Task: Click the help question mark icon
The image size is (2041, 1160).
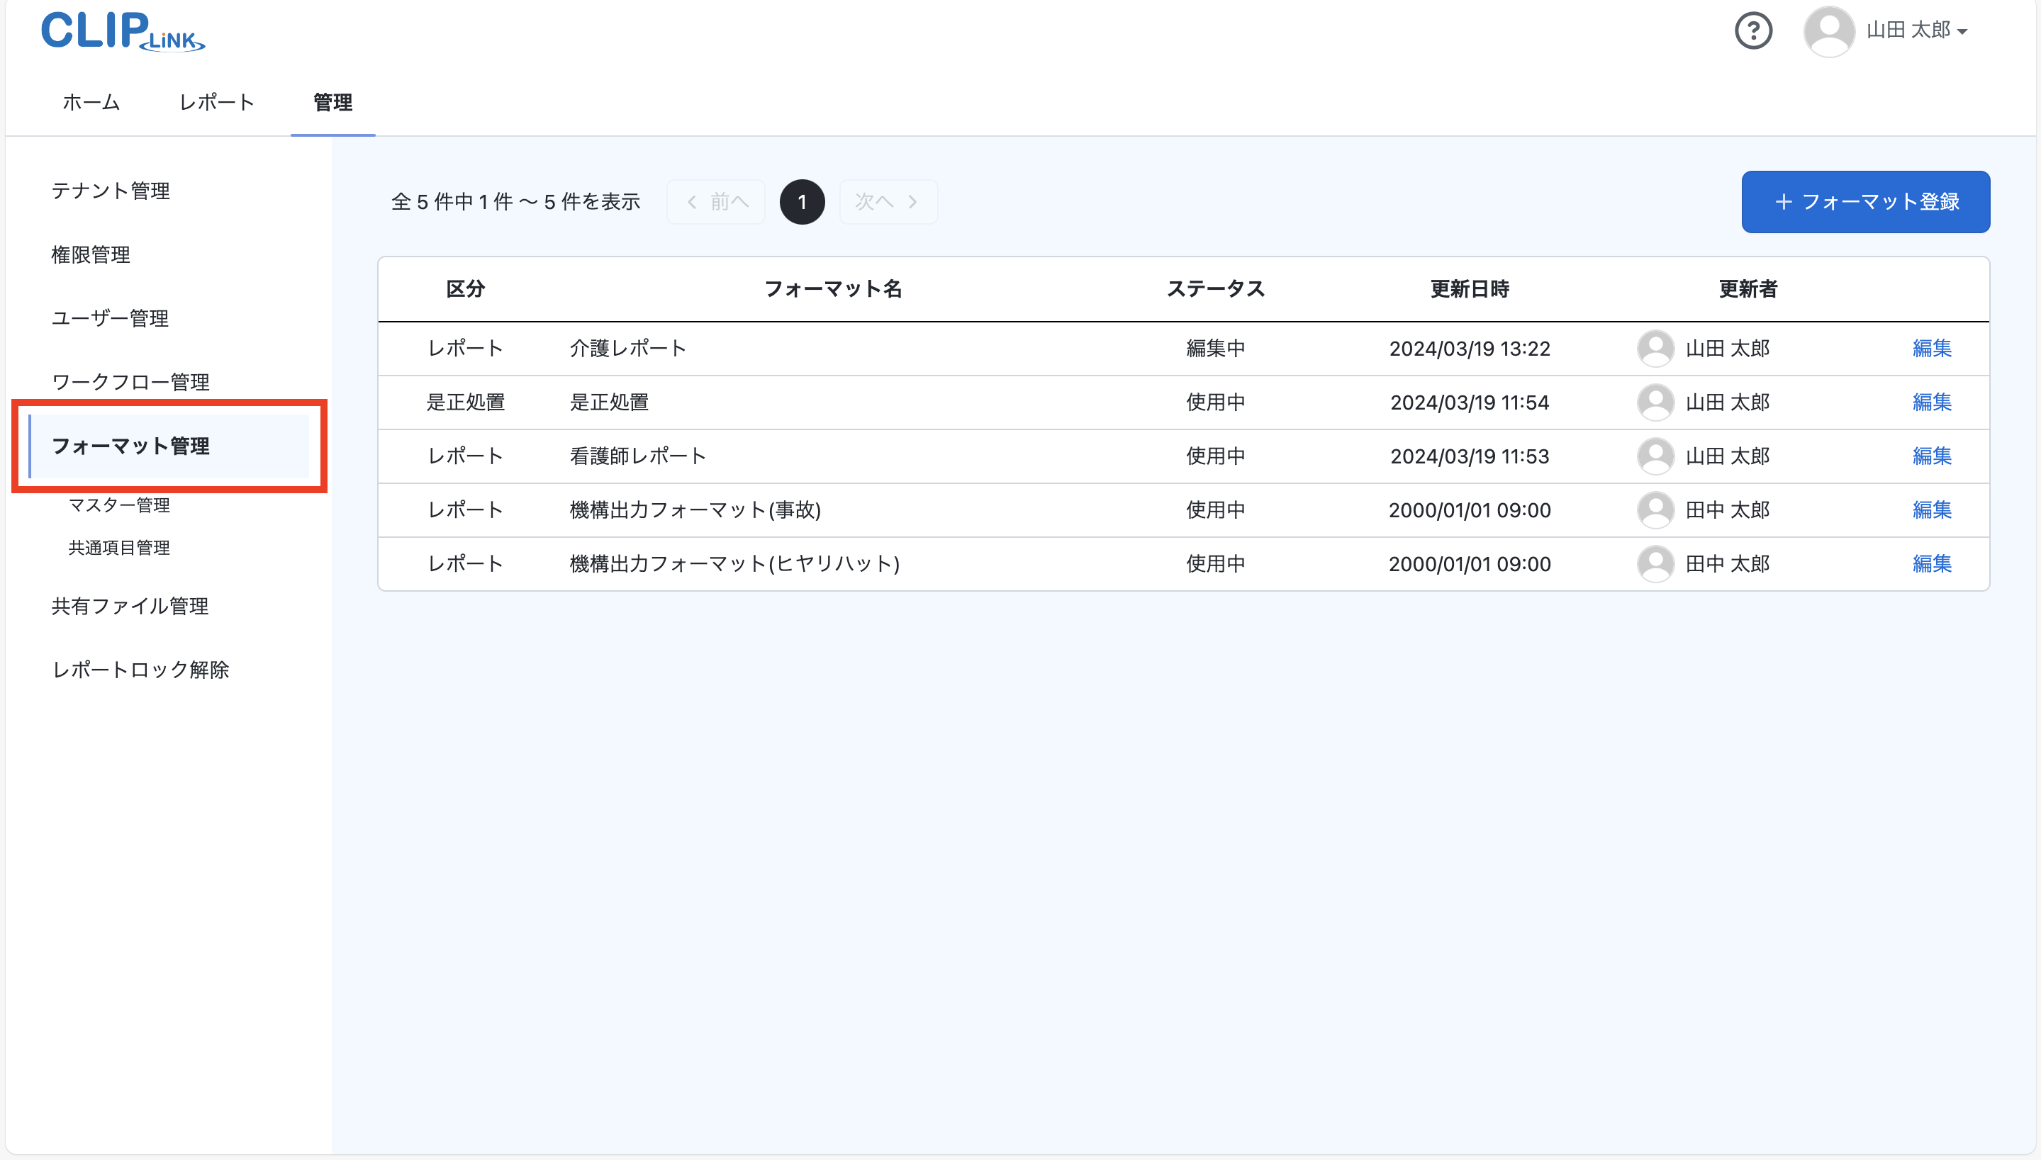Action: [x=1752, y=31]
